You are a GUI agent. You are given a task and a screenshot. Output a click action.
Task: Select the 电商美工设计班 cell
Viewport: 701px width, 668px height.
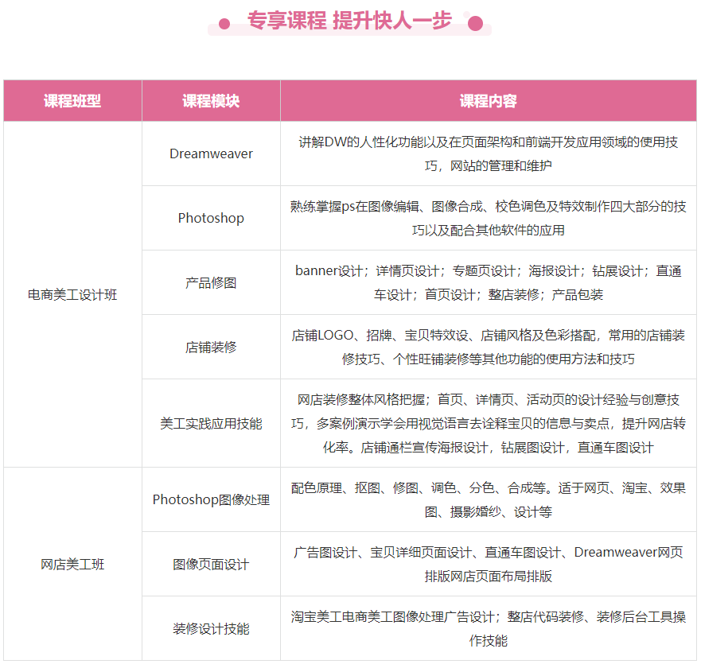(x=72, y=294)
